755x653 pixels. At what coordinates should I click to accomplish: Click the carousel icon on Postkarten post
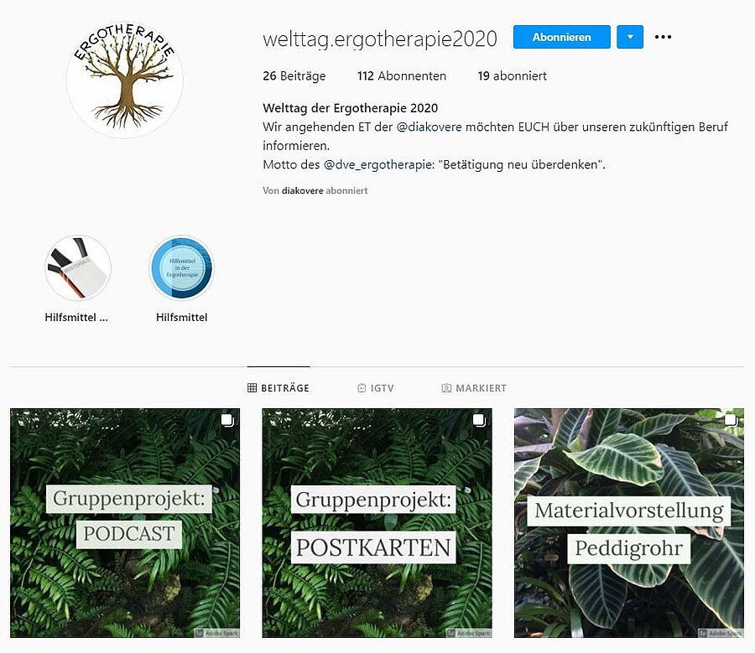(x=479, y=421)
